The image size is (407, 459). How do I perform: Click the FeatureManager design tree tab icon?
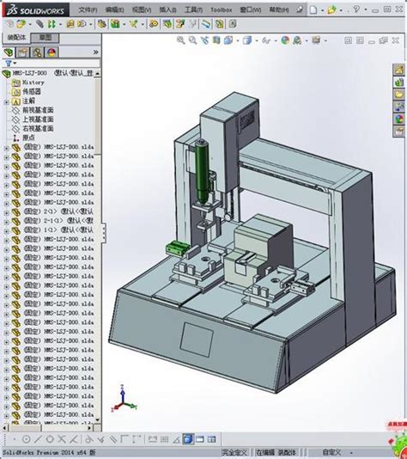pos(9,52)
